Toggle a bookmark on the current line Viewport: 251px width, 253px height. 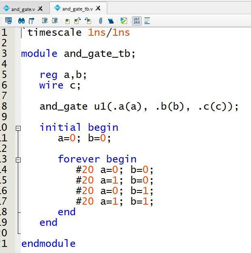click(x=68, y=21)
